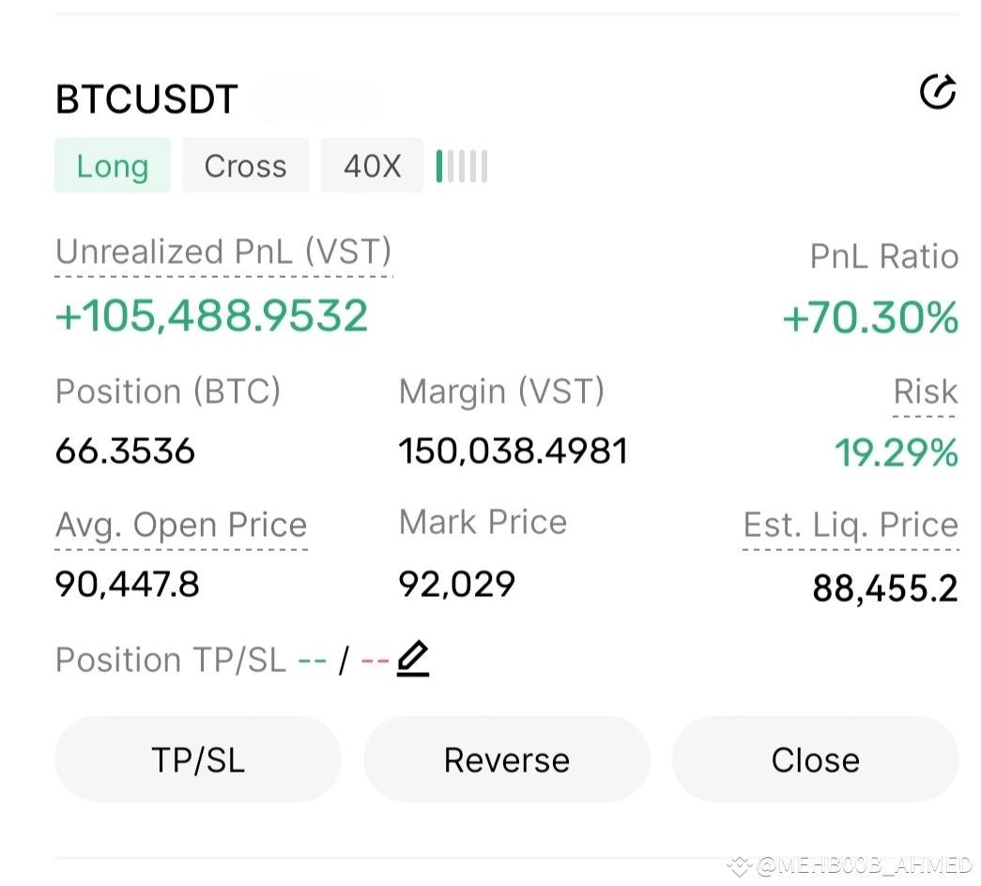Click the ADL level bar indicator
Image resolution: width=981 pixels, height=886 pixels.
click(x=462, y=166)
